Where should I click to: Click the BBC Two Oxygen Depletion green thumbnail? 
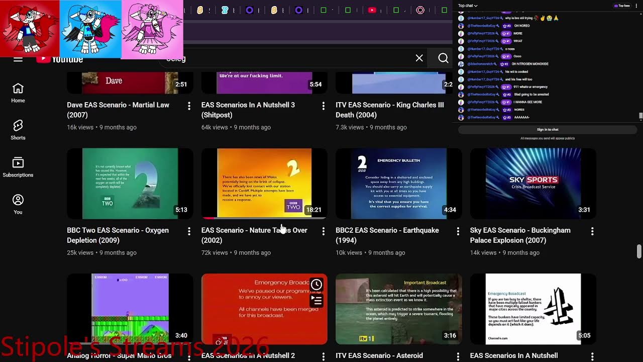click(x=130, y=184)
